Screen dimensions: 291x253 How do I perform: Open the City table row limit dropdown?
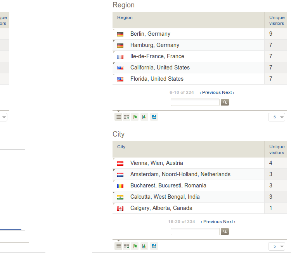coord(277,246)
